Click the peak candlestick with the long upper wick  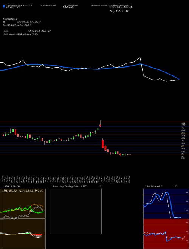point(100,124)
